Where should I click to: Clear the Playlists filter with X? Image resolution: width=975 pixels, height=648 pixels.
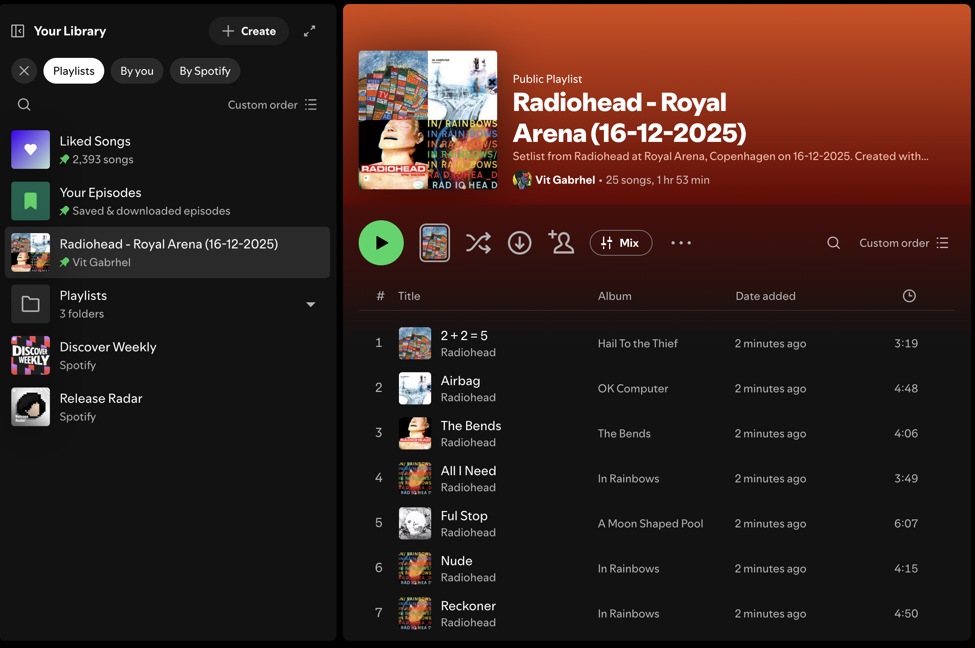click(x=24, y=71)
